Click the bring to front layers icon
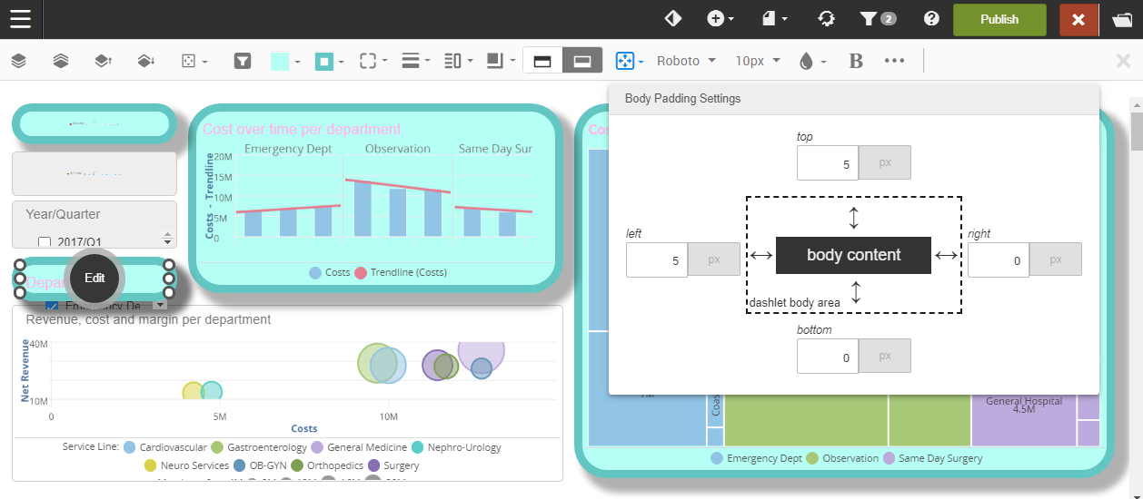1143x499 pixels. click(x=18, y=61)
